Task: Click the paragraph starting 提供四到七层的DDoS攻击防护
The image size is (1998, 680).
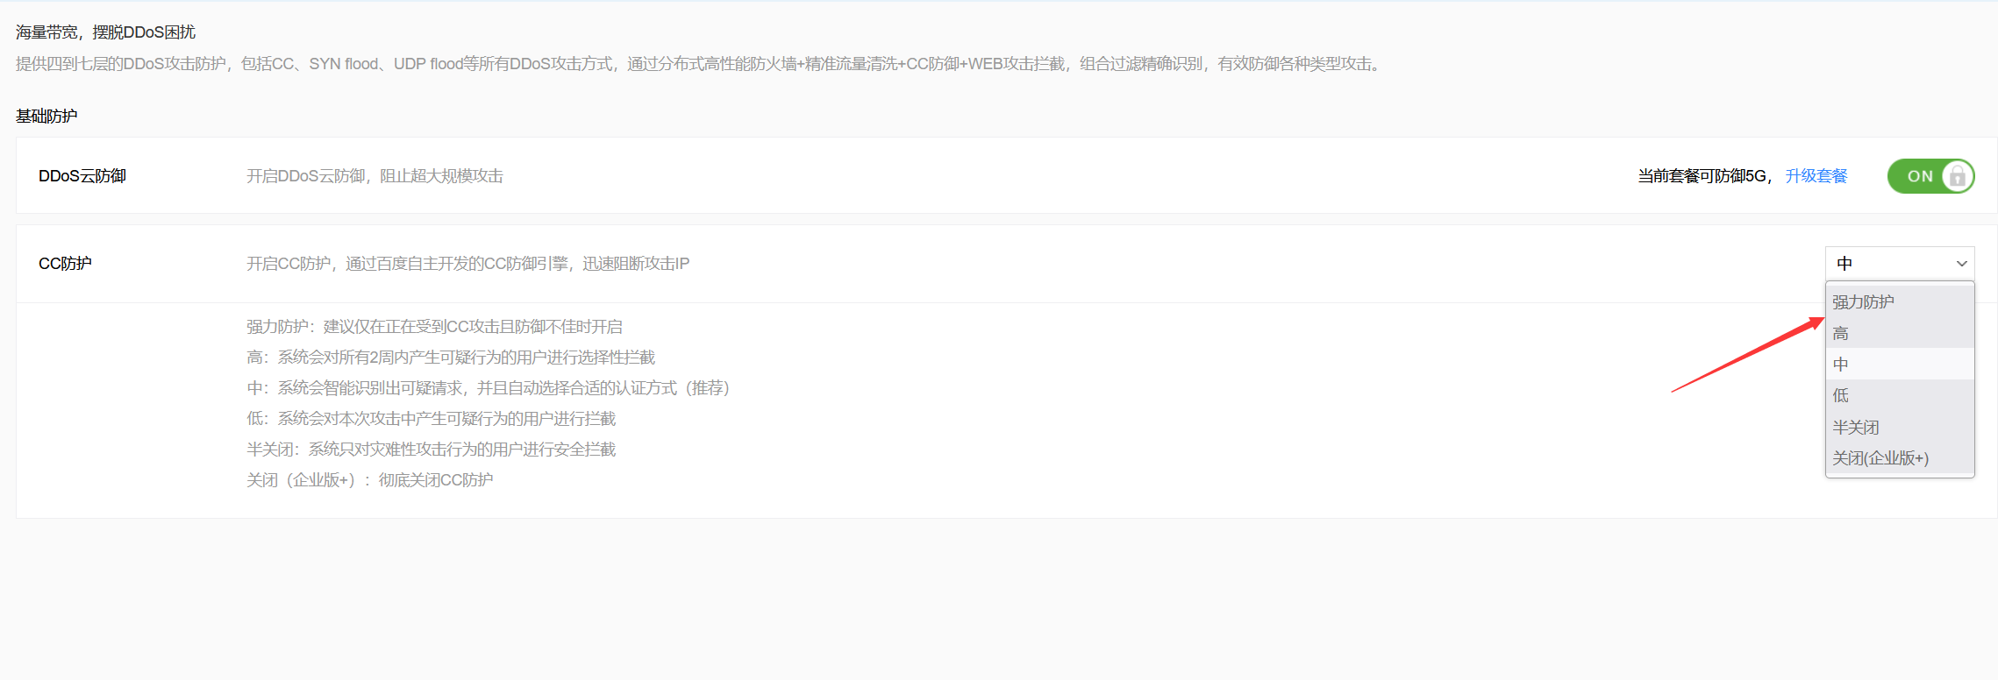Action: [699, 64]
